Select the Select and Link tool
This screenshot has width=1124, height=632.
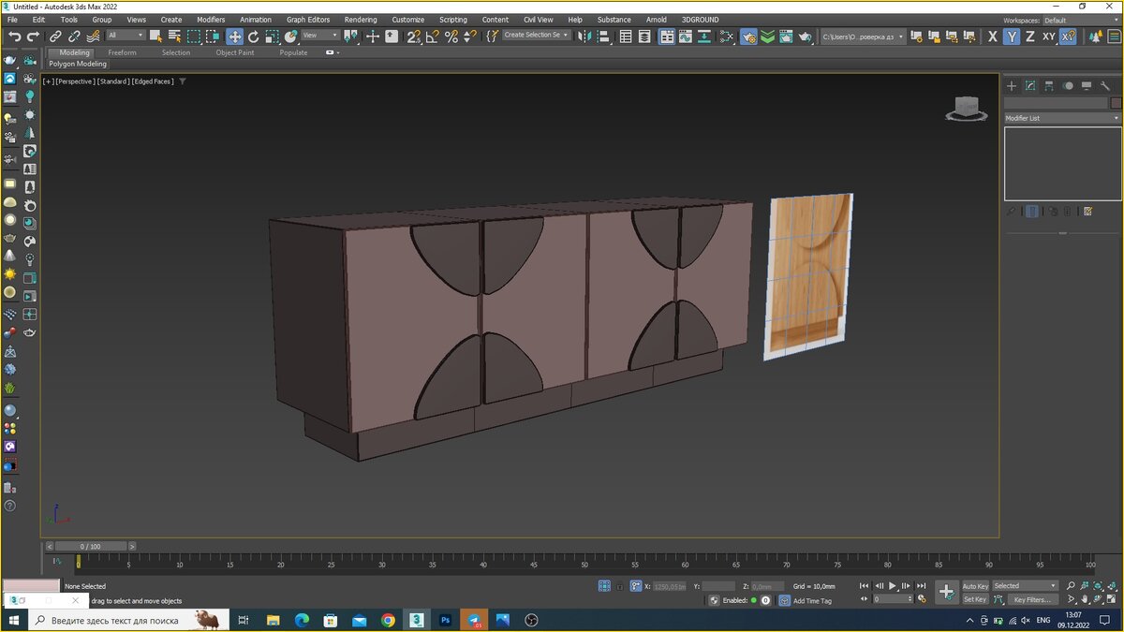[56, 37]
